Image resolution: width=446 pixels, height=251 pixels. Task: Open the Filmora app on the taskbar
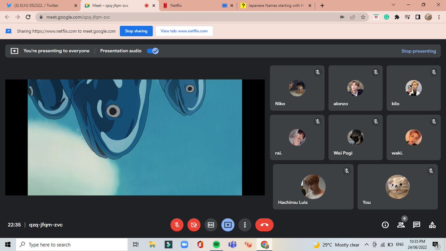168,245
